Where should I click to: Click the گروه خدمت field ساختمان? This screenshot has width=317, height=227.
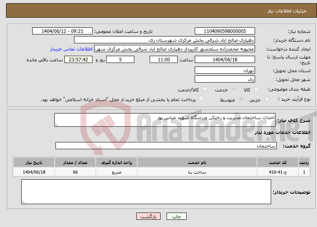point(166,146)
